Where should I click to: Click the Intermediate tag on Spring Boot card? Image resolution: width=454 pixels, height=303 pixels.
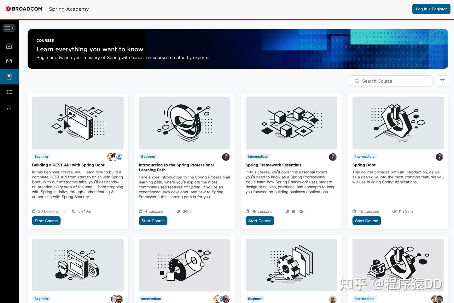pyautogui.click(x=364, y=156)
